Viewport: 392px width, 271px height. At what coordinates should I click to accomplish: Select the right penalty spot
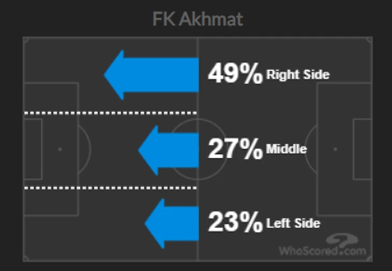coord(335,149)
